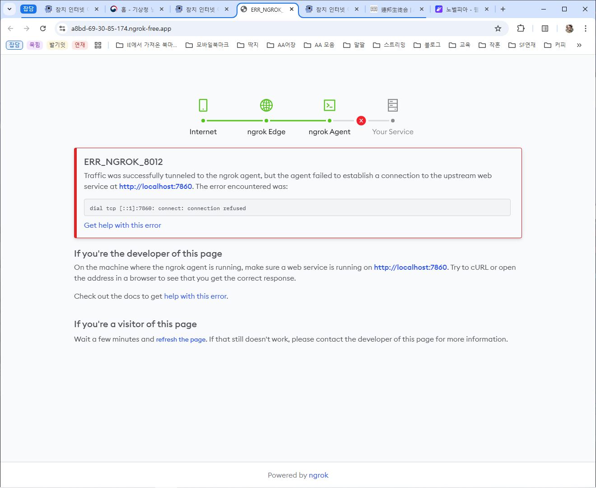Show more bookmarks with the overflow chevron

coord(579,45)
